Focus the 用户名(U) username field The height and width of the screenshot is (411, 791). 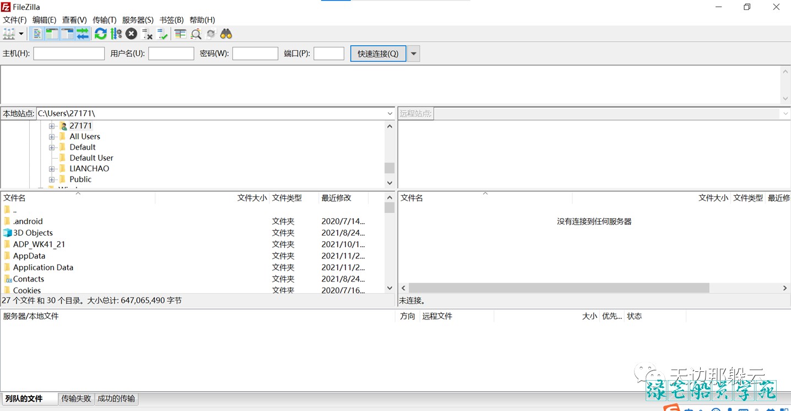coord(171,53)
